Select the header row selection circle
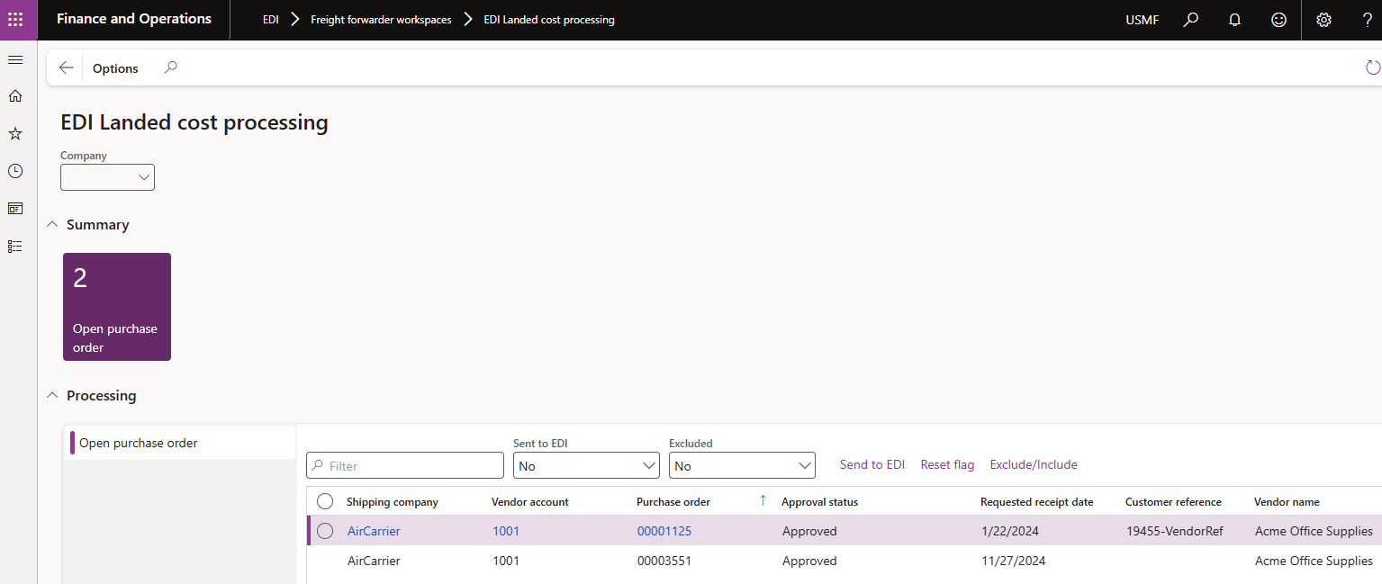This screenshot has height=584, width=1382. 325,501
